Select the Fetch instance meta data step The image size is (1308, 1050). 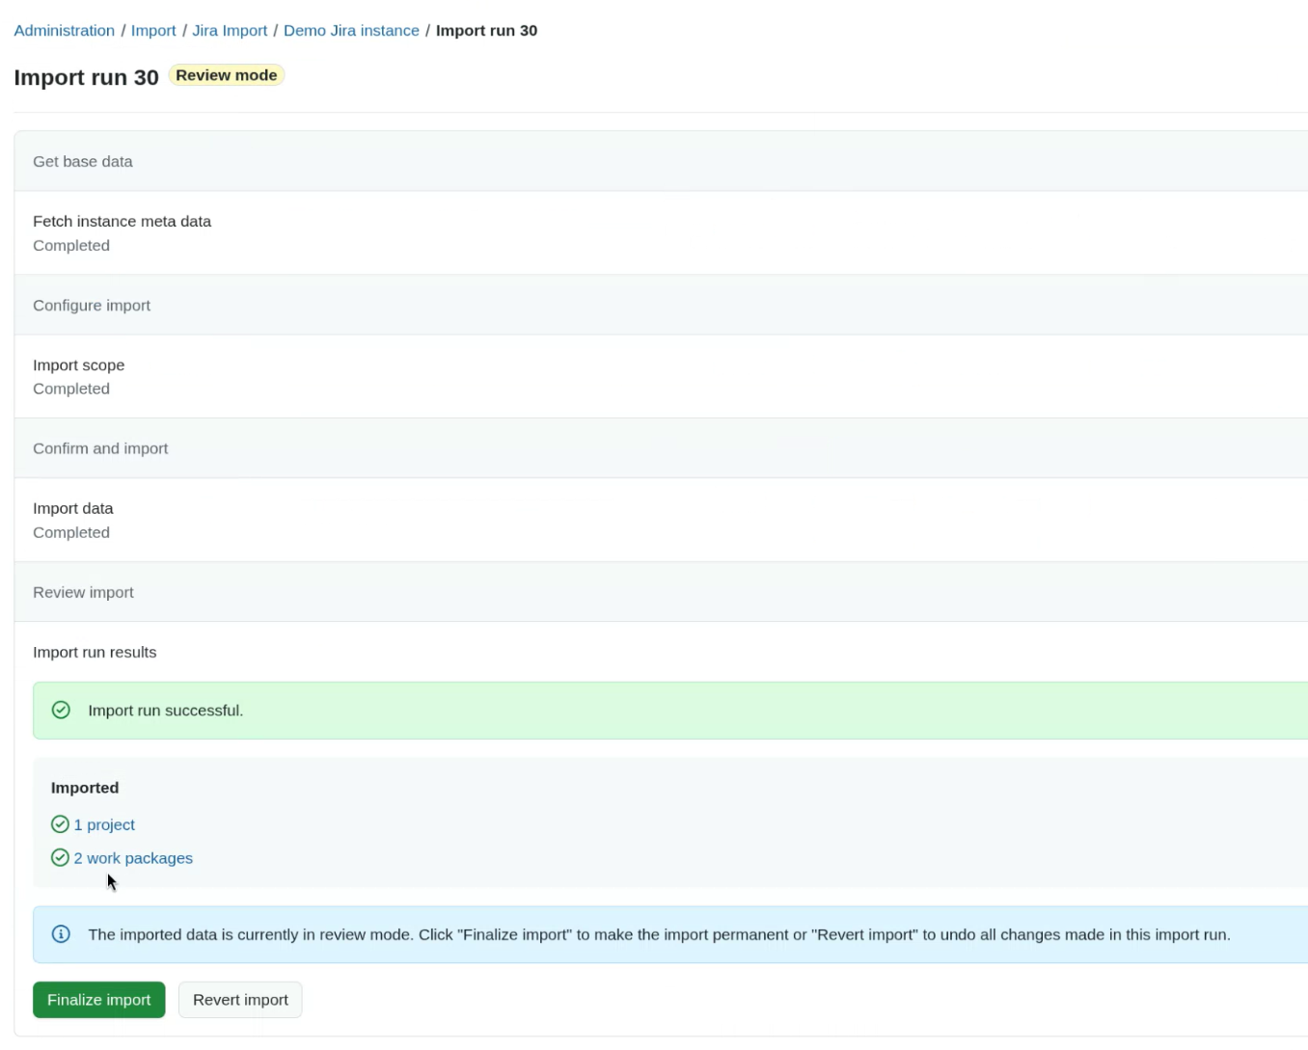[x=122, y=221]
